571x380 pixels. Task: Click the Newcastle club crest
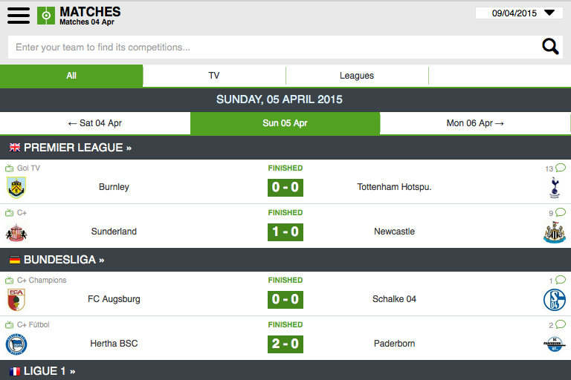tap(554, 232)
